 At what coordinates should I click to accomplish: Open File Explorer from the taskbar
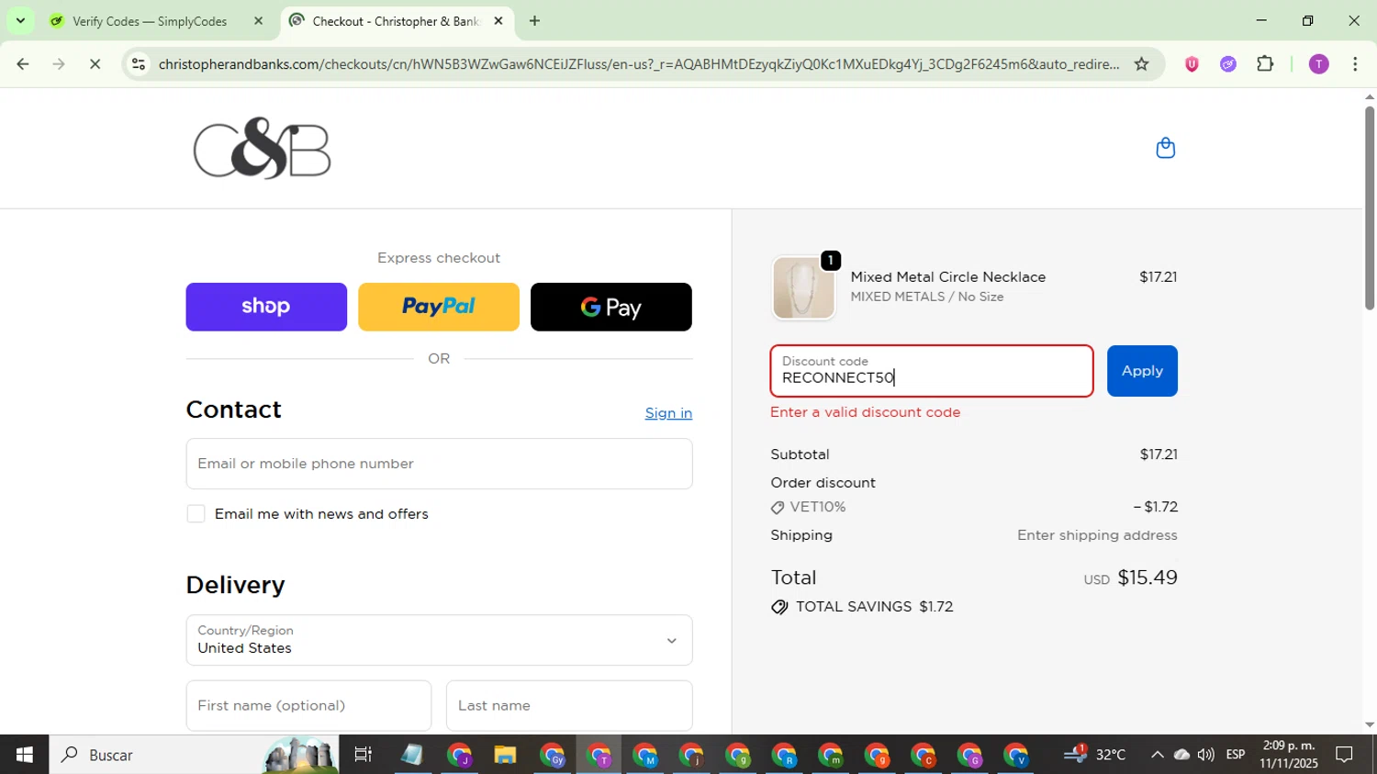click(x=505, y=755)
